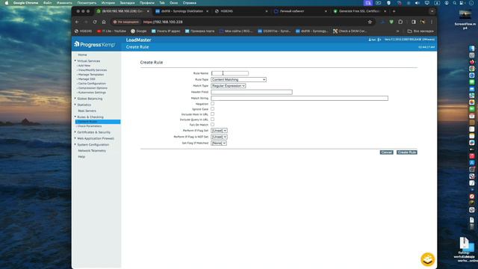The height and width of the screenshot is (269, 478).
Task: Open Help in sidebar
Action: 81,157
